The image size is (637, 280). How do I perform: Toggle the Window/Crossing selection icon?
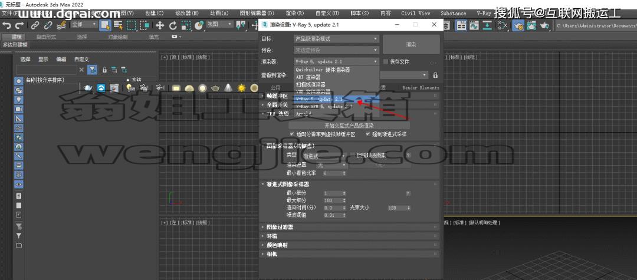point(145,25)
